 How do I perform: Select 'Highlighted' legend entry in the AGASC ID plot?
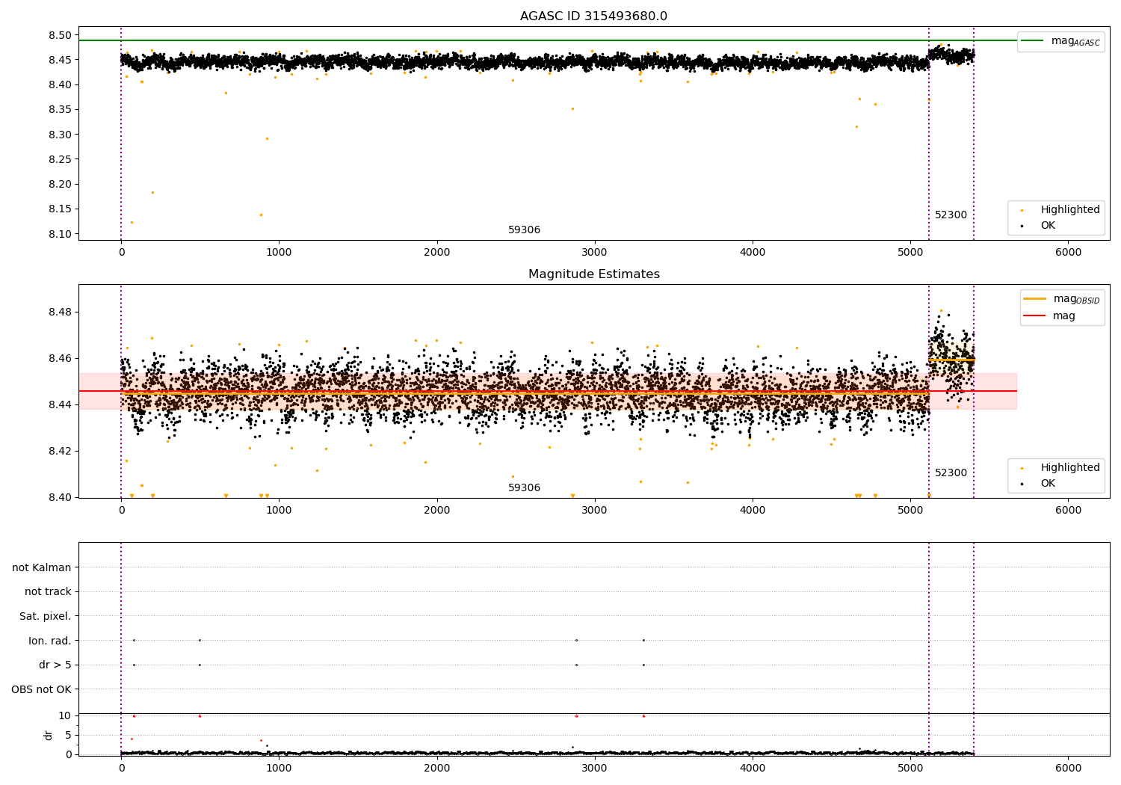pyautogui.click(x=1070, y=209)
